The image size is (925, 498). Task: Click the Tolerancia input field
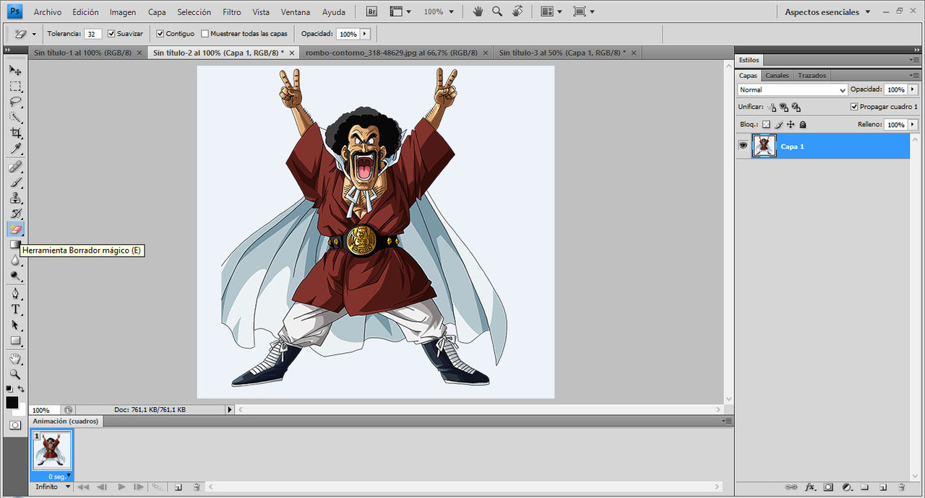pyautogui.click(x=92, y=34)
